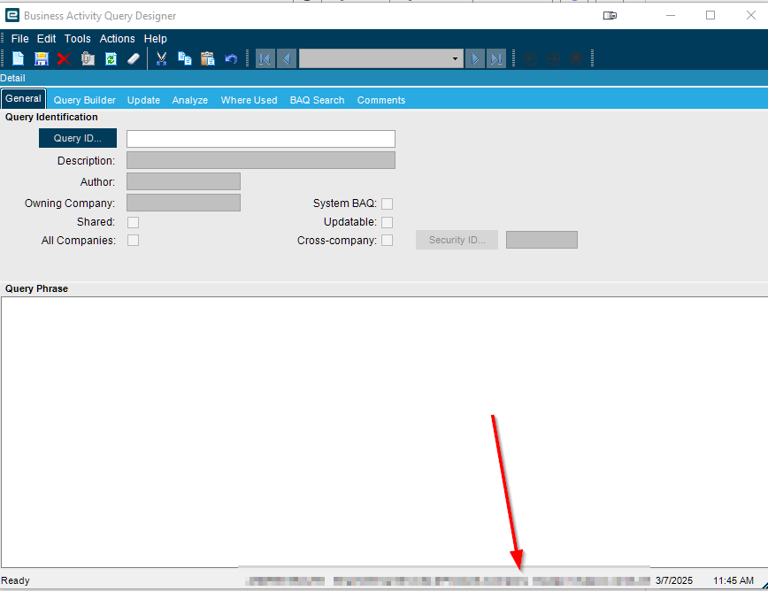The width and height of the screenshot is (768, 591).
Task: Click the Security ID... button
Action: tap(457, 240)
